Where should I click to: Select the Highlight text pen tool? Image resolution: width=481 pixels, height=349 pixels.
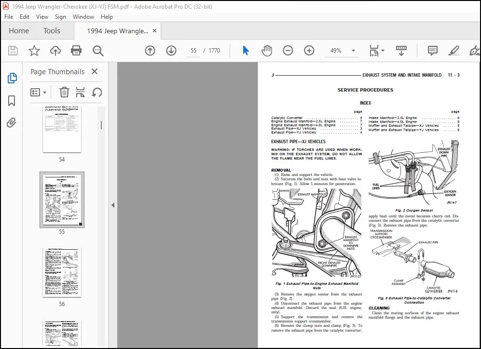tap(454, 51)
